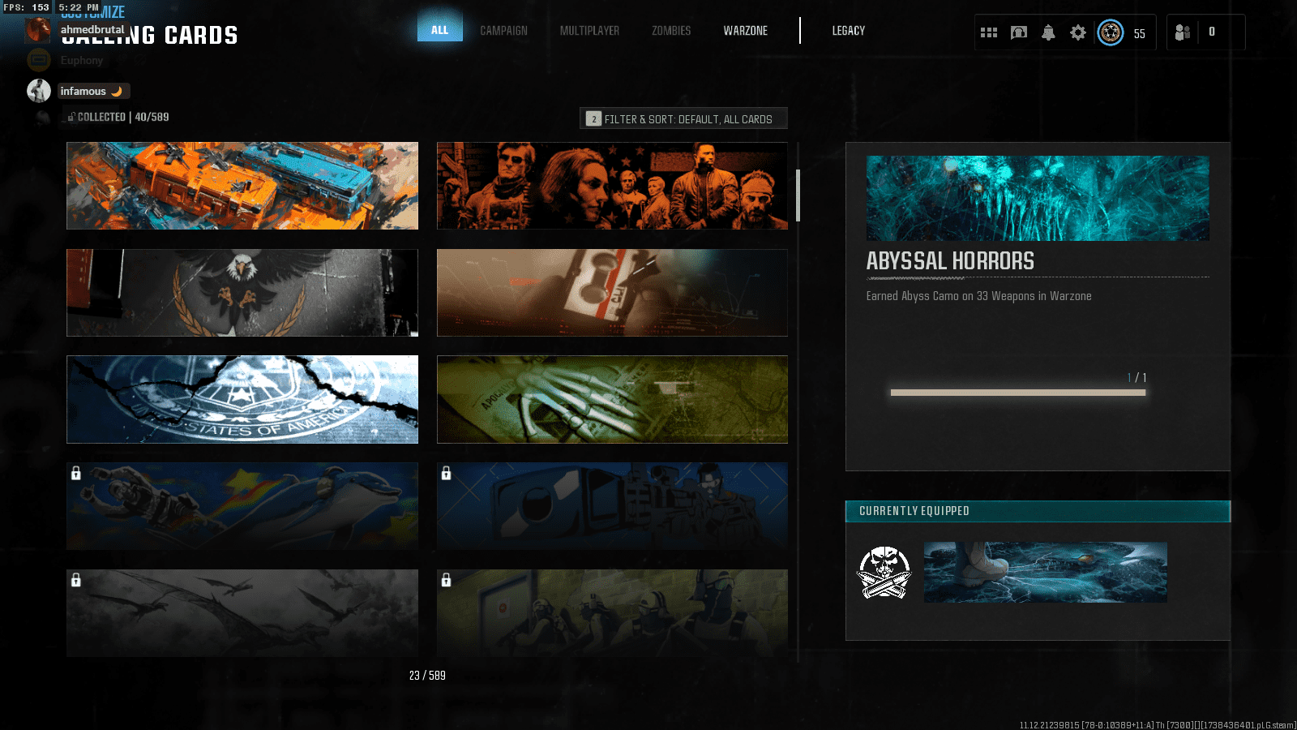Viewport: 1297px width, 730px height.
Task: Open the Warzone tab
Action: tap(745, 31)
